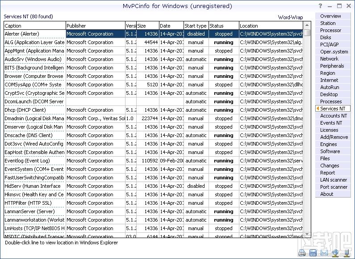Open the Add/Remove section
This screenshot has height=259, width=355.
[334, 137]
